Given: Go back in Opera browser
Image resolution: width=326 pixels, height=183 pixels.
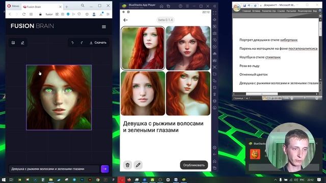Looking at the screenshot, I should 10,14.
